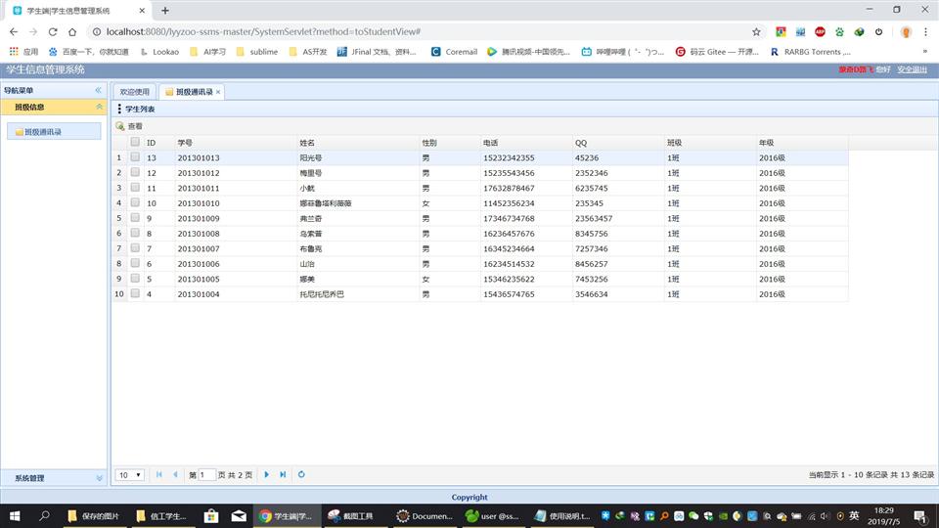
Task: Bookmark this page with the star icon
Action: click(756, 31)
